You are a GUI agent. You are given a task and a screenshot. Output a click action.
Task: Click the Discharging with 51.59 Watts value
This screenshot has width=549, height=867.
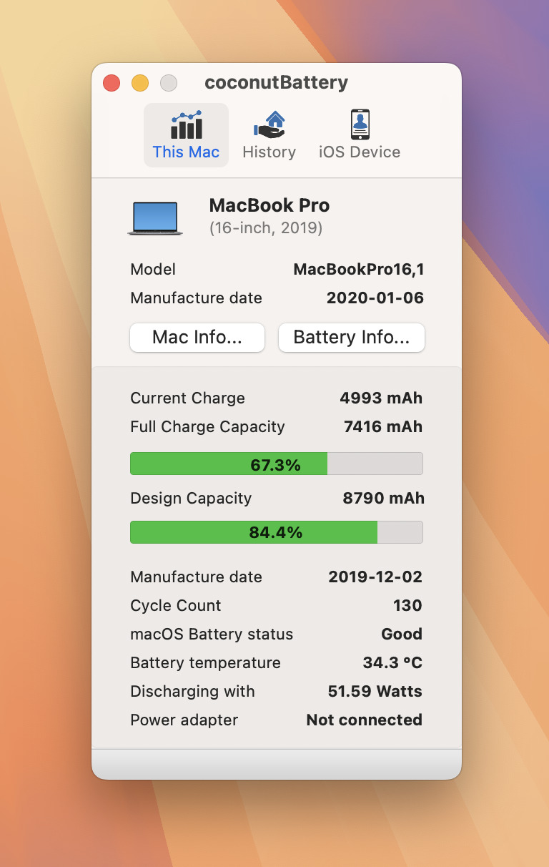pyautogui.click(x=375, y=692)
